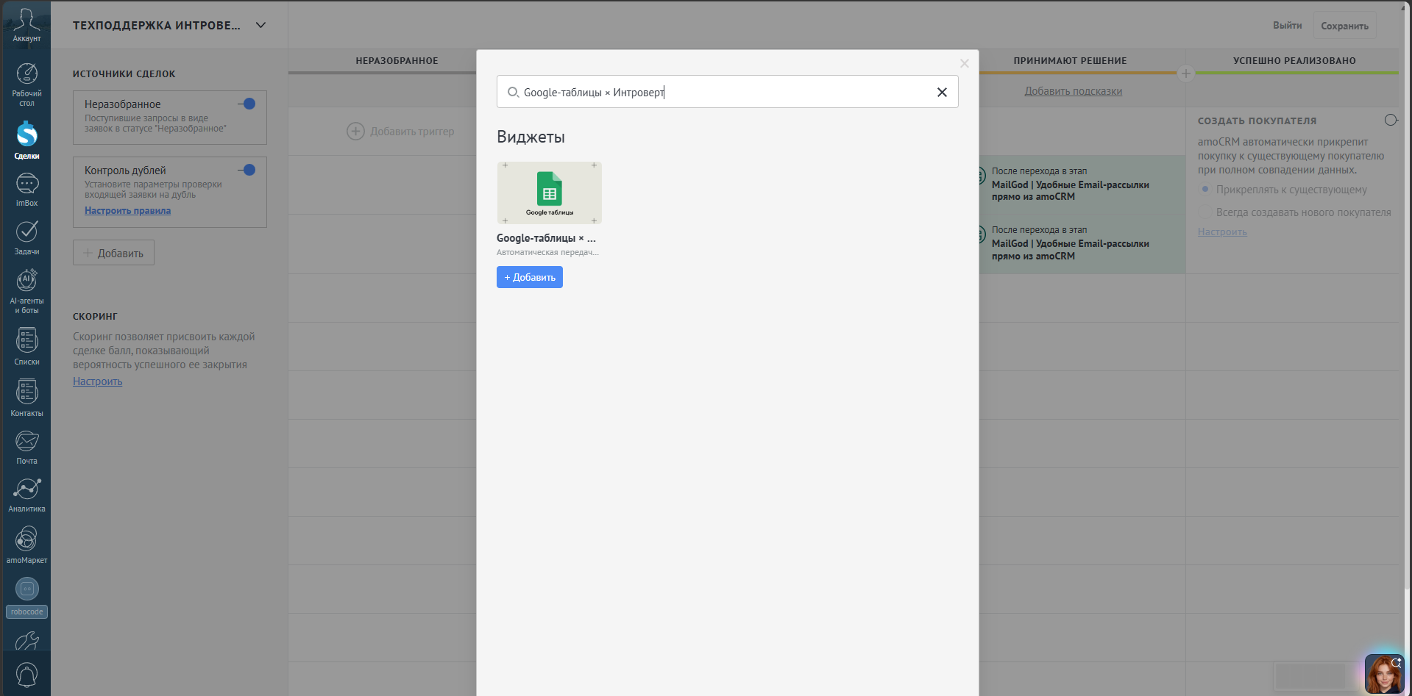Open the Аналитика section
This screenshot has width=1412, height=696.
click(x=26, y=495)
